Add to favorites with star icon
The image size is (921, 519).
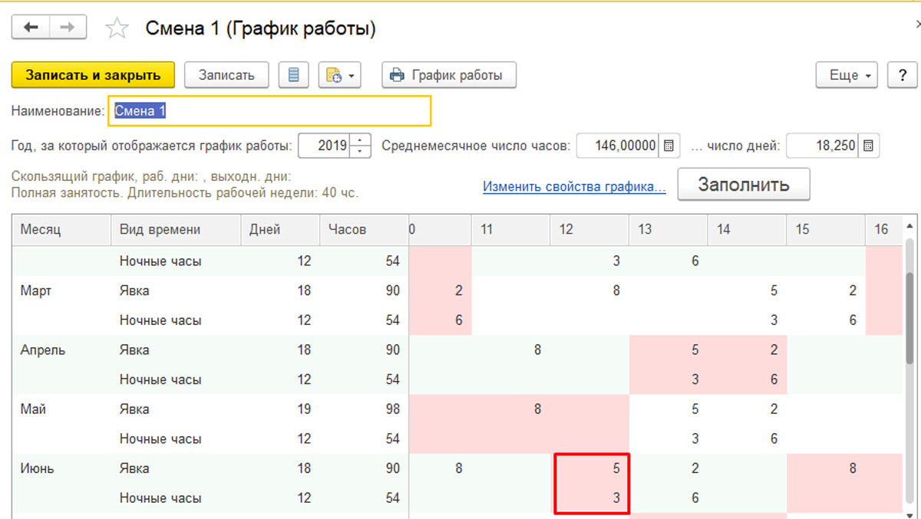117,29
